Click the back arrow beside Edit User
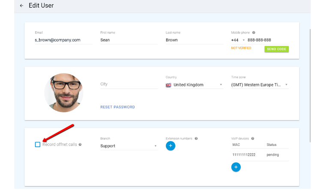This screenshot has width=318, height=190. (21, 6)
